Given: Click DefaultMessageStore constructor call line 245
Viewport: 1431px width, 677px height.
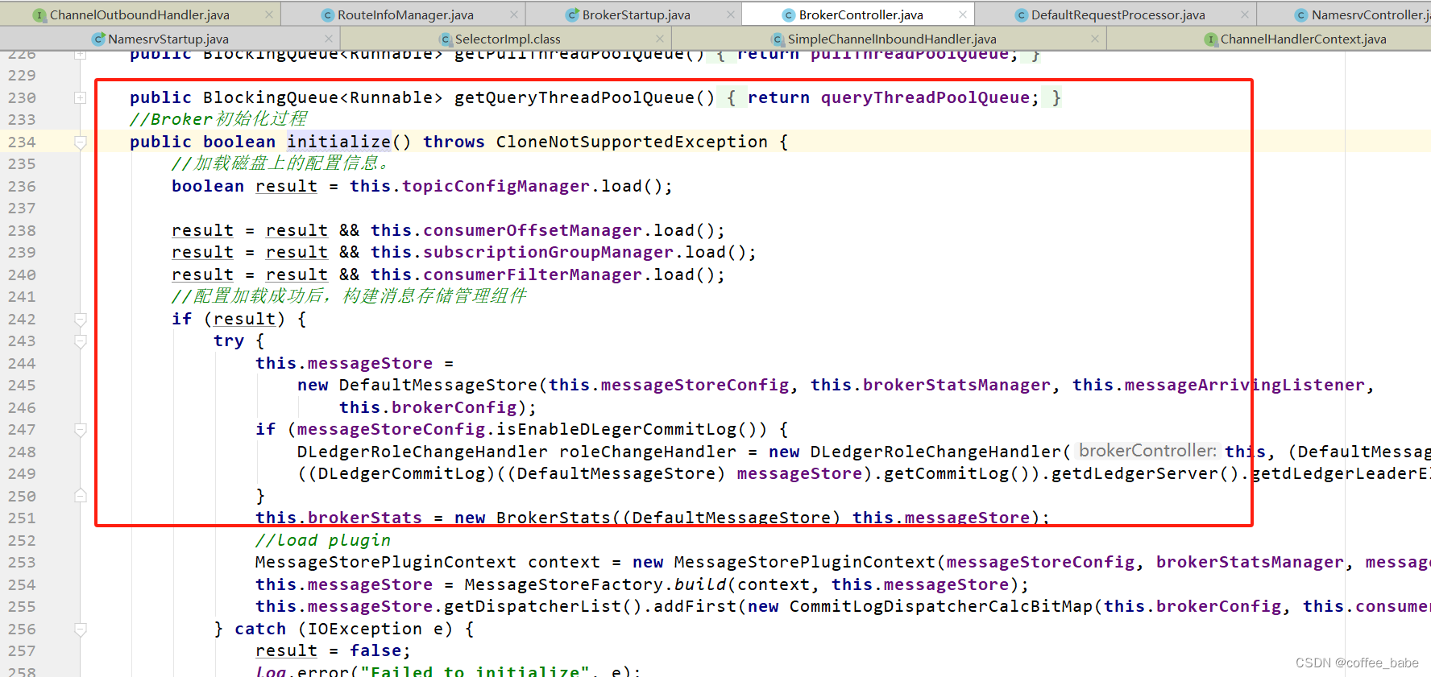Looking at the screenshot, I should click(438, 385).
